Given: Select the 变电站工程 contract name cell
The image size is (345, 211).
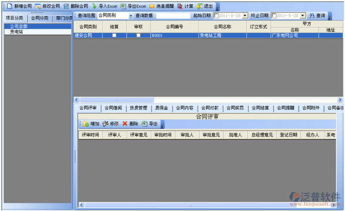Looking at the screenshot, I should [x=223, y=35].
